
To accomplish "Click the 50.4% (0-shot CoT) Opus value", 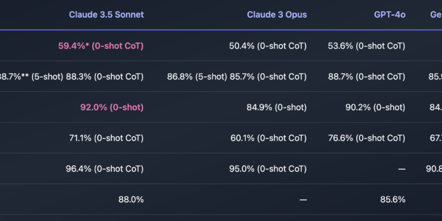I will click(268, 46).
